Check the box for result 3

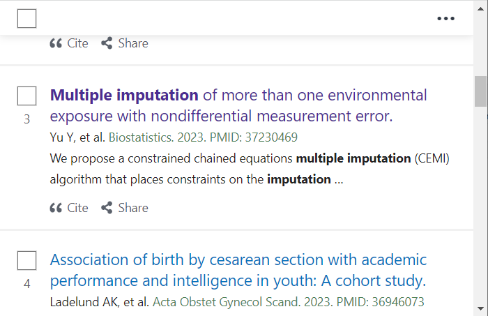[x=26, y=96]
